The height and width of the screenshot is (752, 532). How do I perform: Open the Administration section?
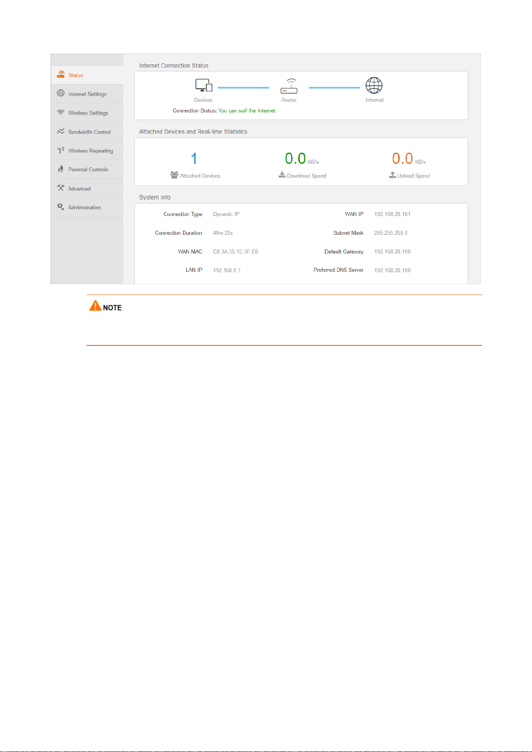(87, 207)
